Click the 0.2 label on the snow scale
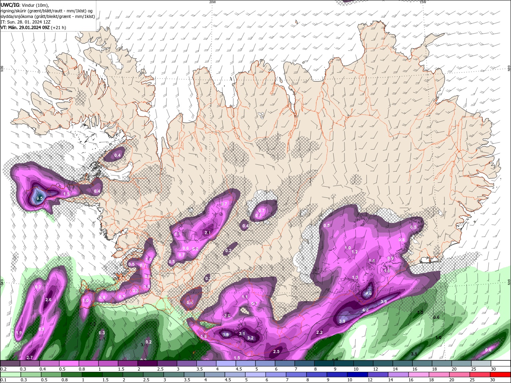The image size is (511, 383). click(x=3, y=369)
